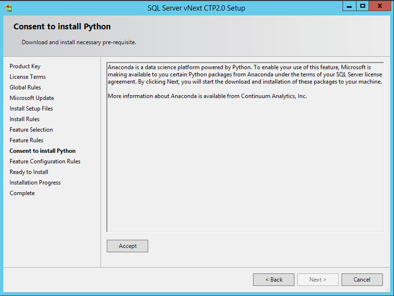Choose Microsoft Update in the step list
394x296 pixels.
pyautogui.click(x=32, y=98)
